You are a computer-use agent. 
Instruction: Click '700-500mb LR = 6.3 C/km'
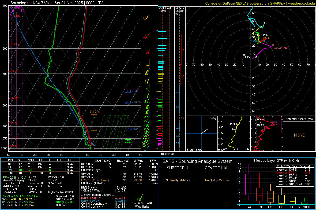19,205
